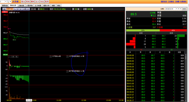
Task: Click the last top-right header link
Action: click(x=183, y=2)
